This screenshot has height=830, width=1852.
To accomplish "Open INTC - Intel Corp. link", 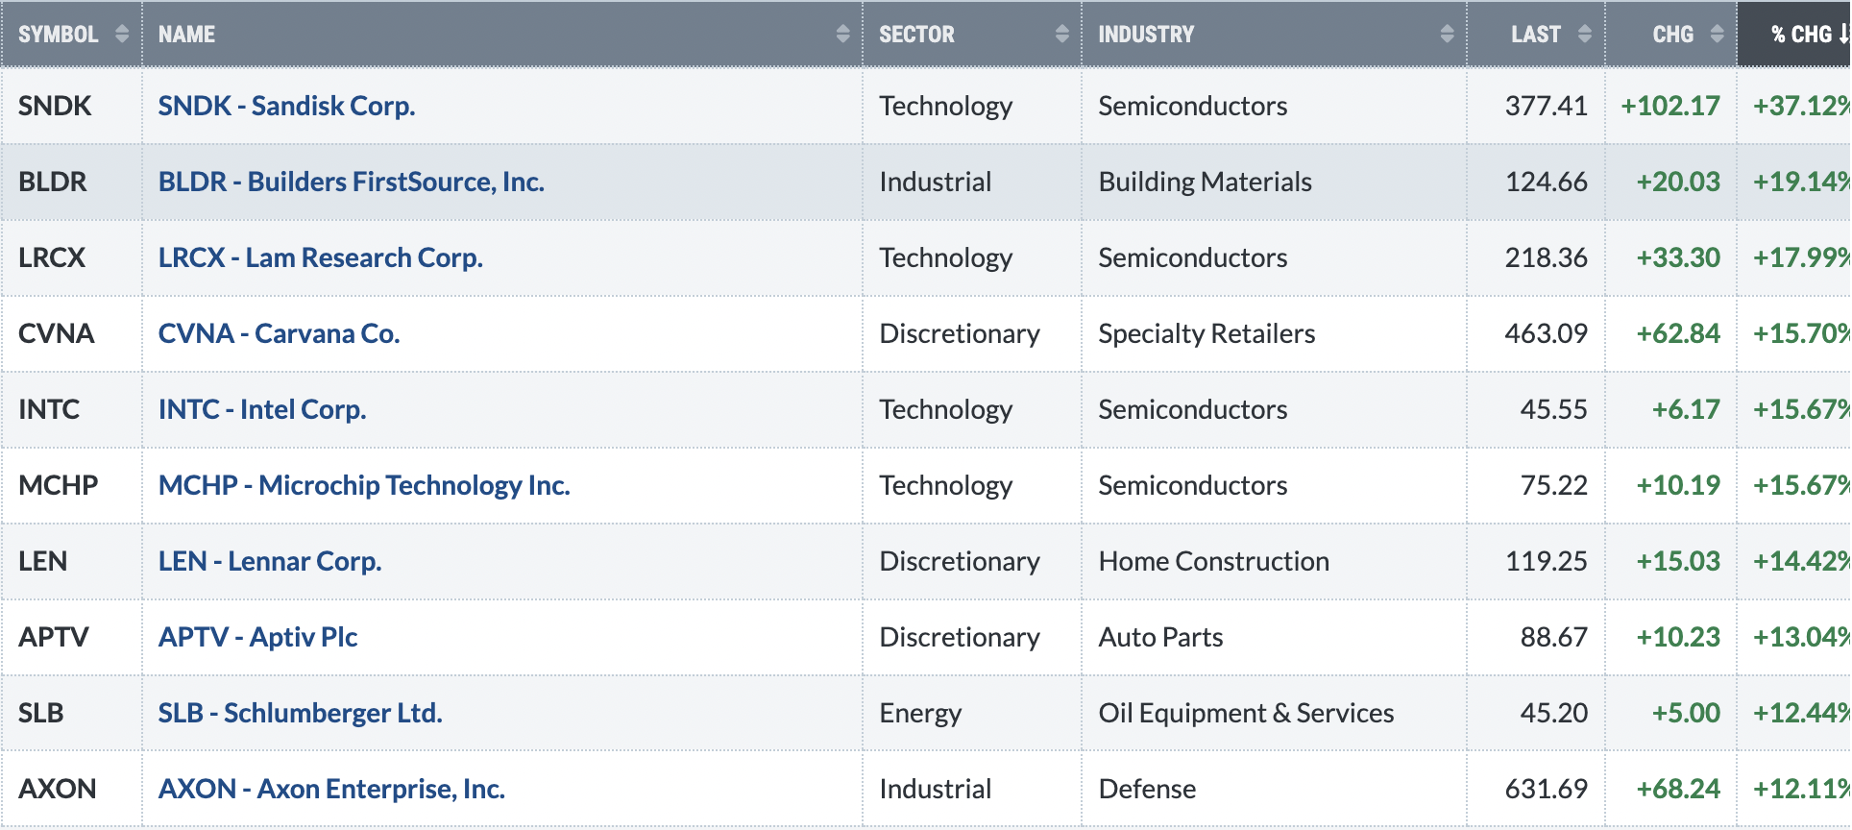I will pos(262,409).
